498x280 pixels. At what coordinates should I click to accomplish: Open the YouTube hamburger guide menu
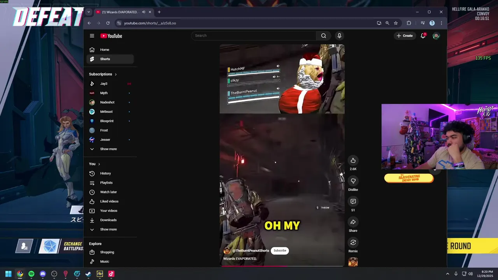click(x=92, y=36)
